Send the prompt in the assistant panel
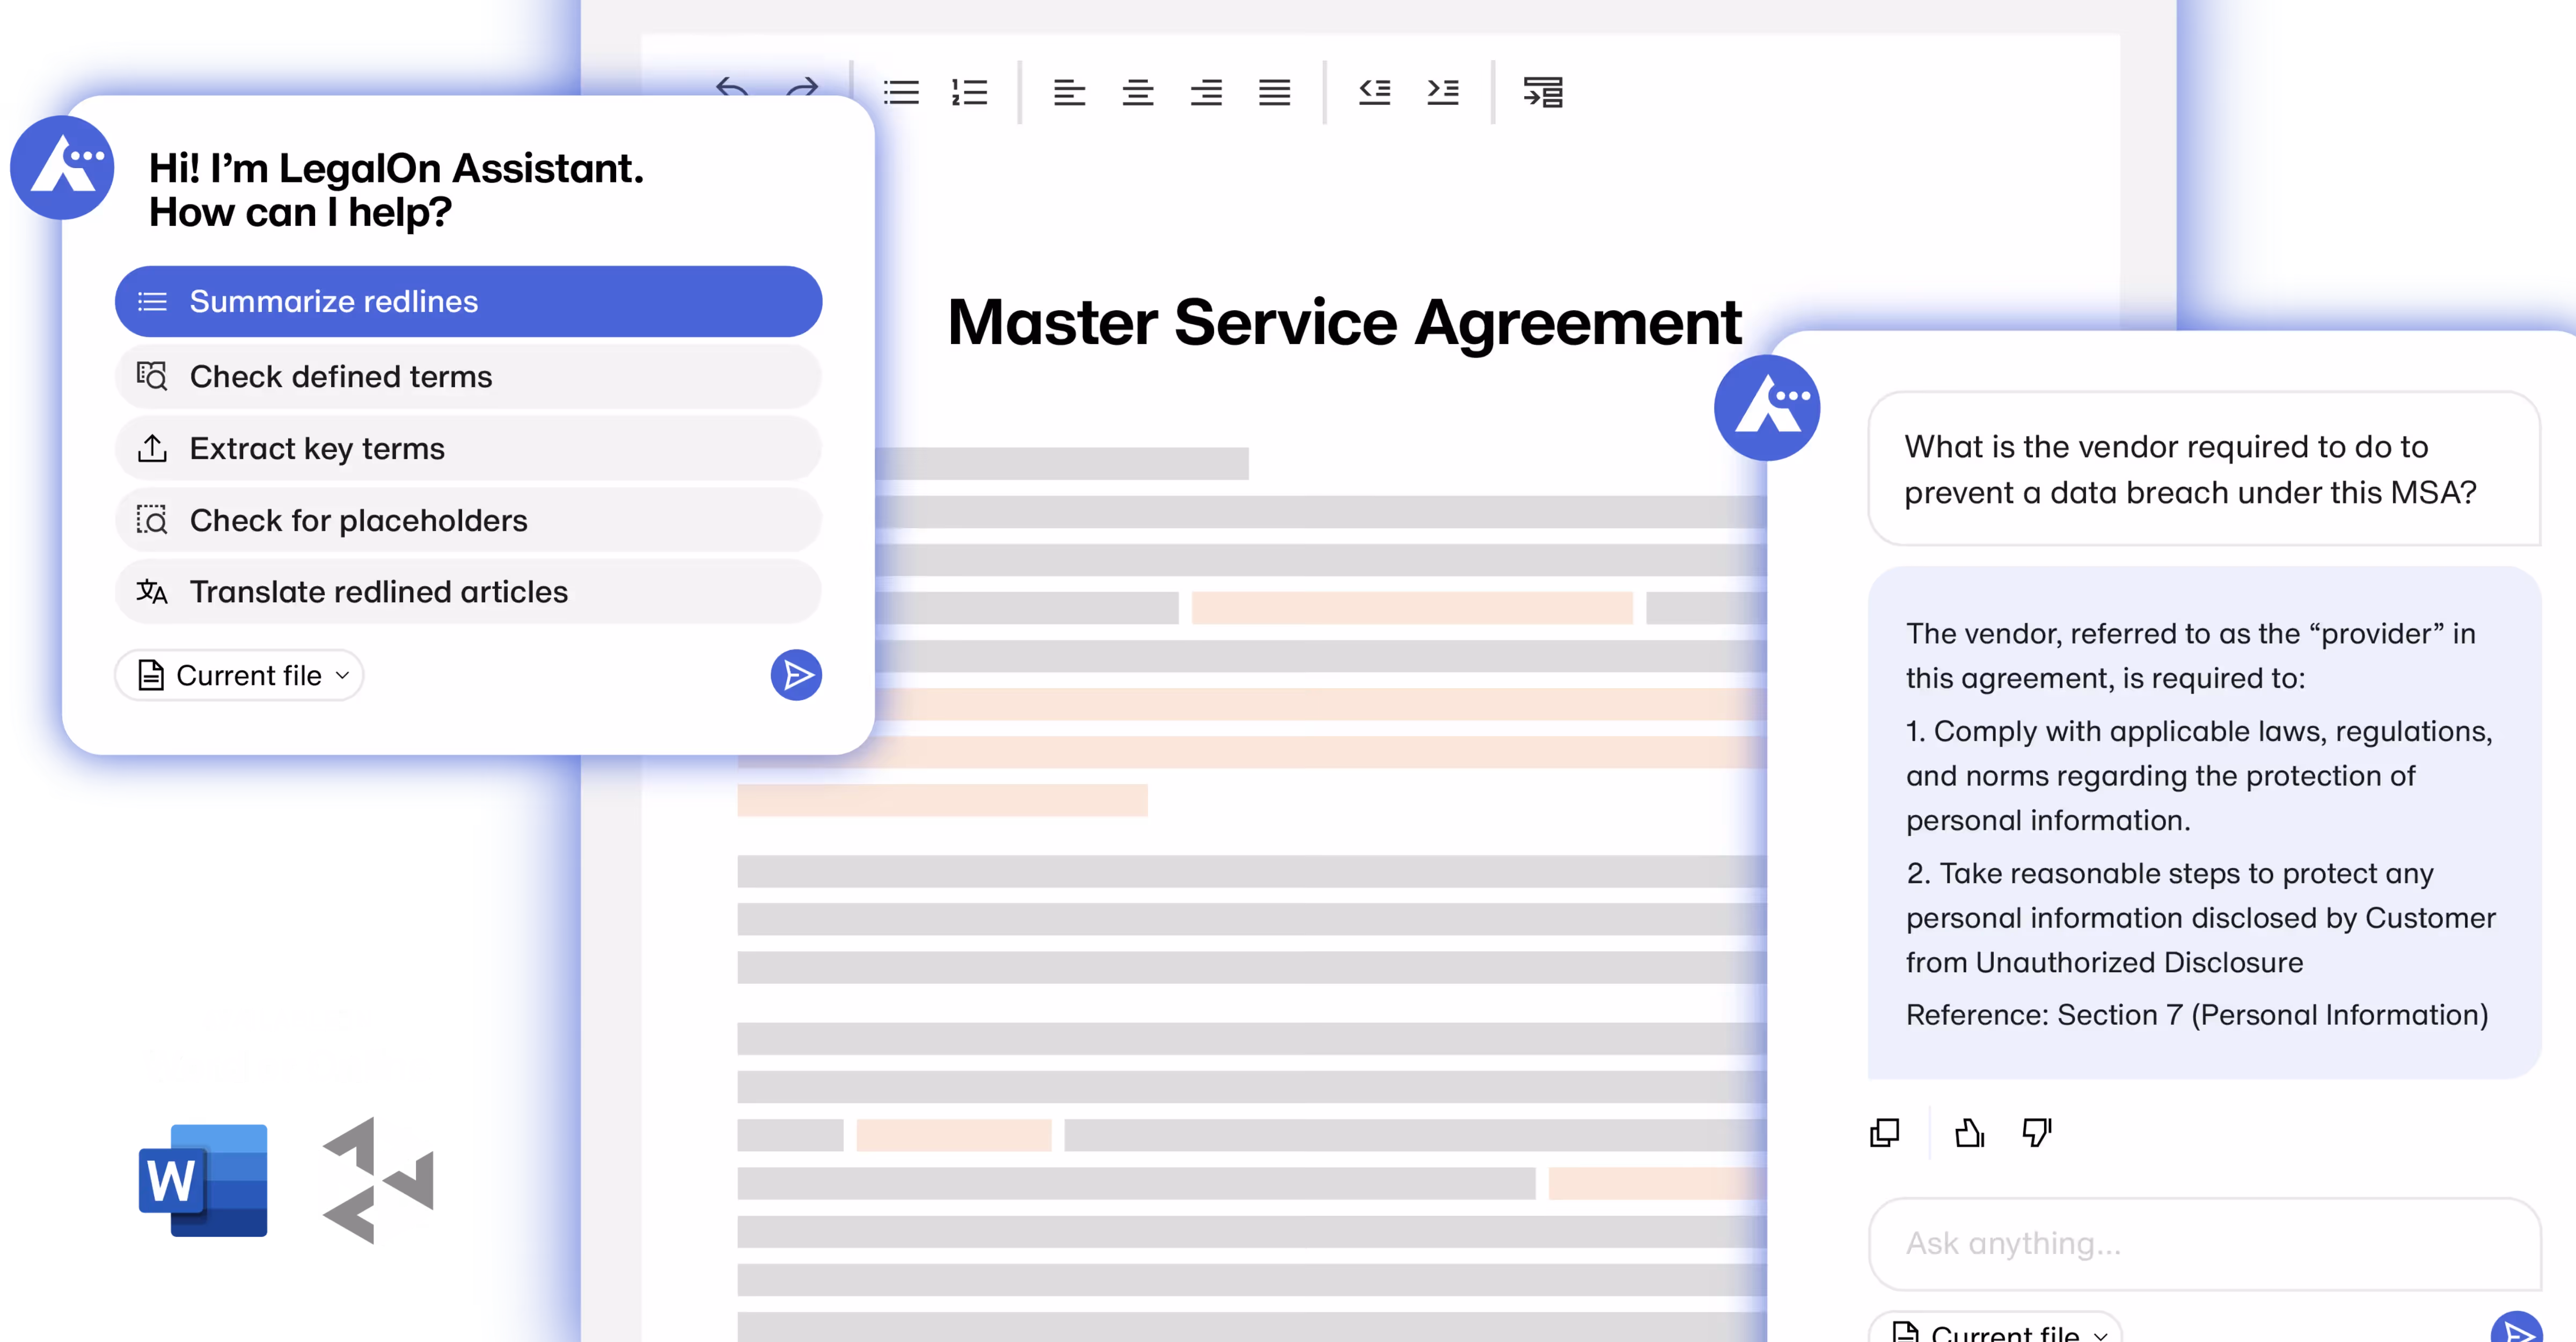This screenshot has width=2576, height=1342. coord(796,675)
